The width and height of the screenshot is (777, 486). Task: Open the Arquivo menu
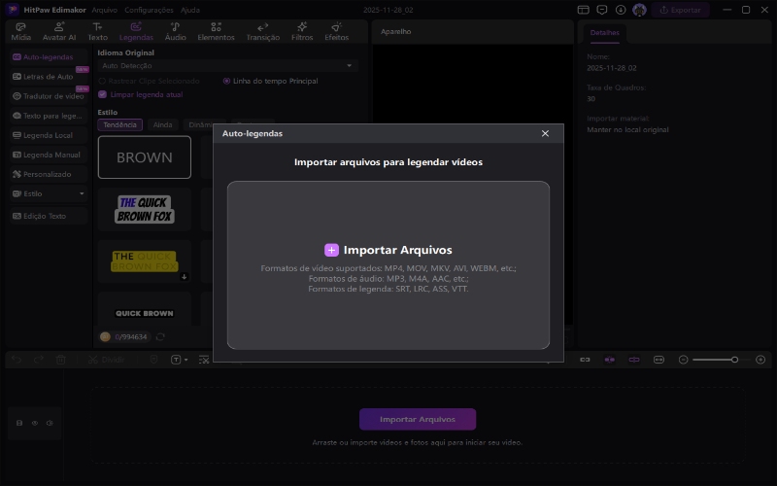pos(104,9)
